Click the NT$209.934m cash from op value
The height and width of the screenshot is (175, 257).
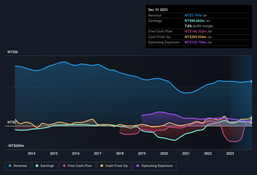(196, 37)
